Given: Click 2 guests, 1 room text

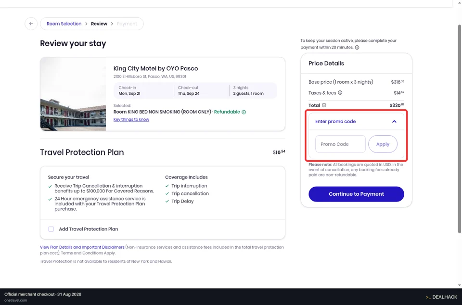Looking at the screenshot, I should click(248, 93).
